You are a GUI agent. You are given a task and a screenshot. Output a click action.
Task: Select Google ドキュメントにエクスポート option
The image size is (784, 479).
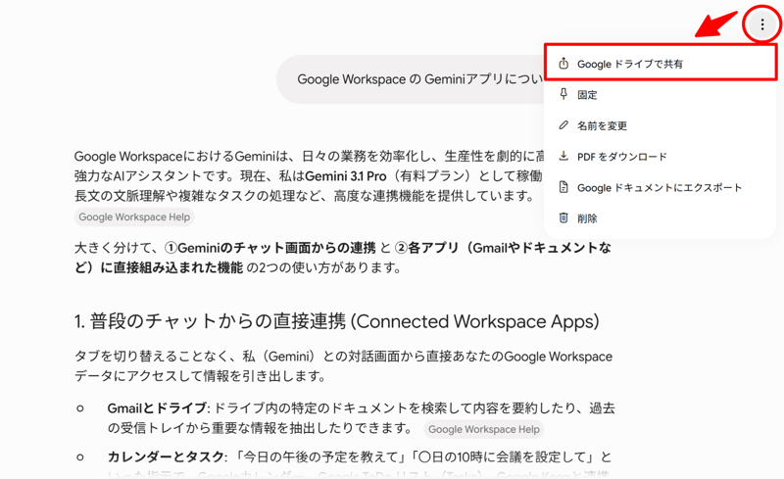pyautogui.click(x=660, y=187)
